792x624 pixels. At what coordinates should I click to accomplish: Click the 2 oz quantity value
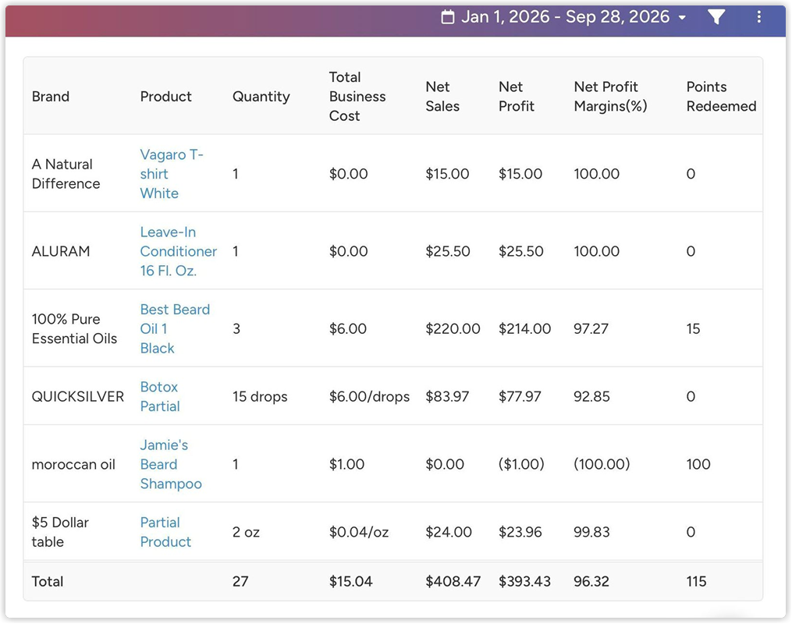pos(246,532)
